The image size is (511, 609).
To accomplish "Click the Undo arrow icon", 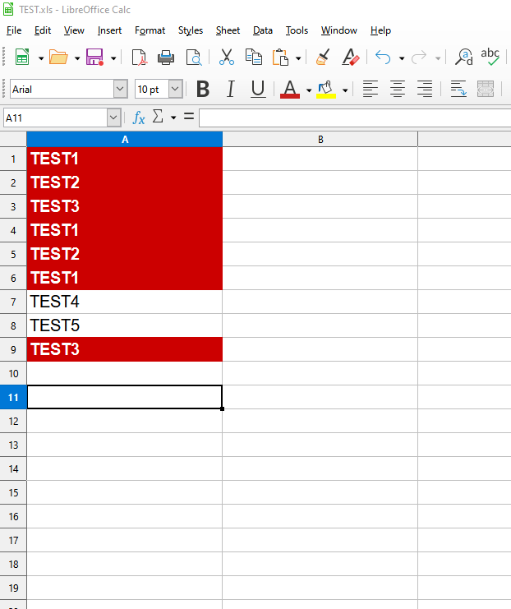I will [x=382, y=58].
